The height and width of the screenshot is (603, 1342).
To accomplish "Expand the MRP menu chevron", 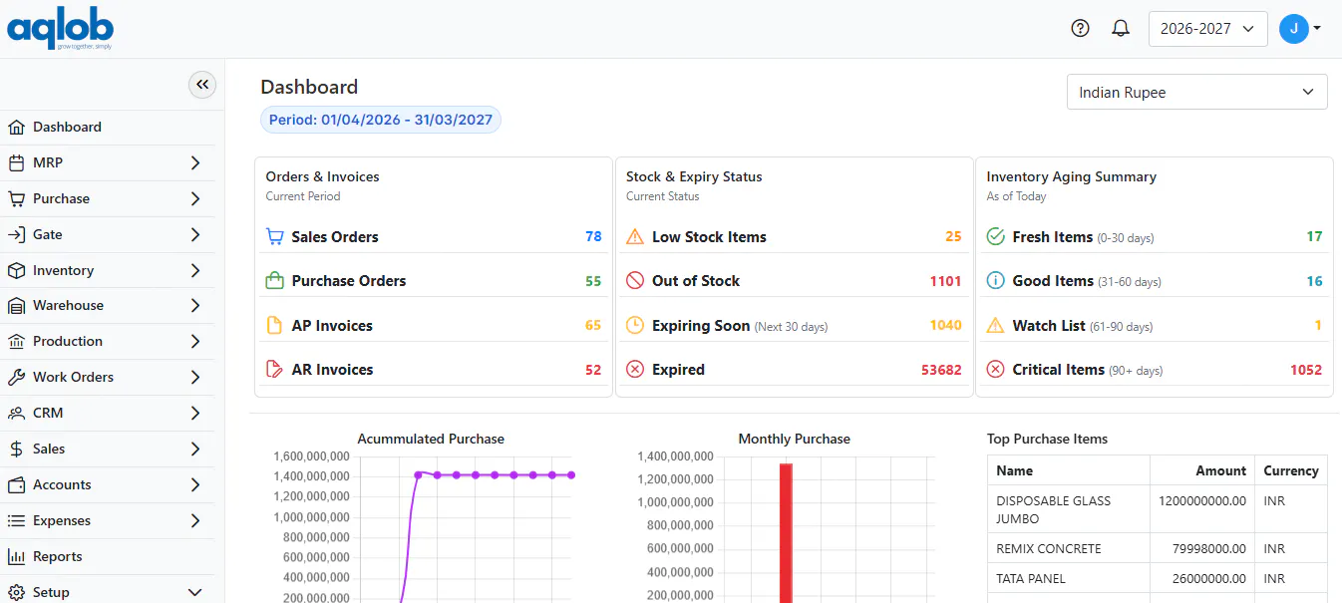I will pos(195,162).
